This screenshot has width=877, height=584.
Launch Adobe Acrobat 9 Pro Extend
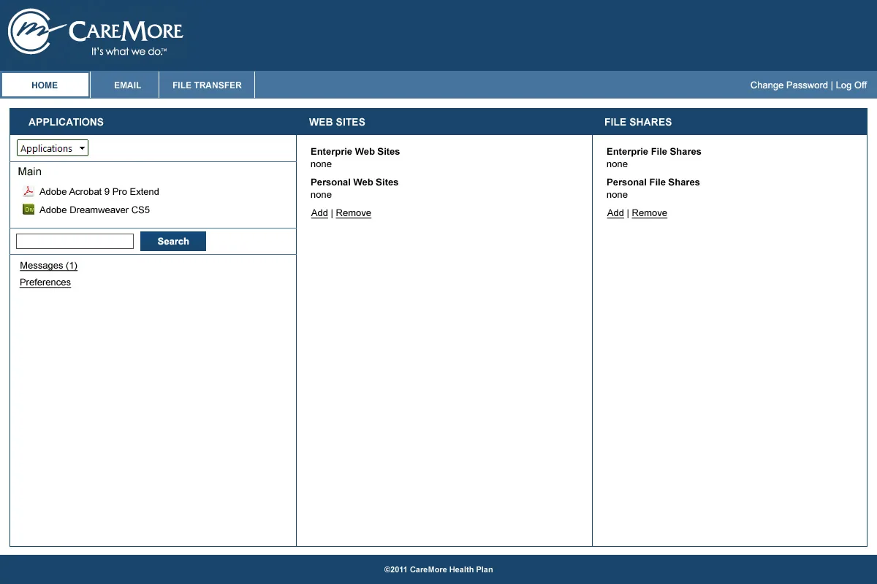[99, 191]
